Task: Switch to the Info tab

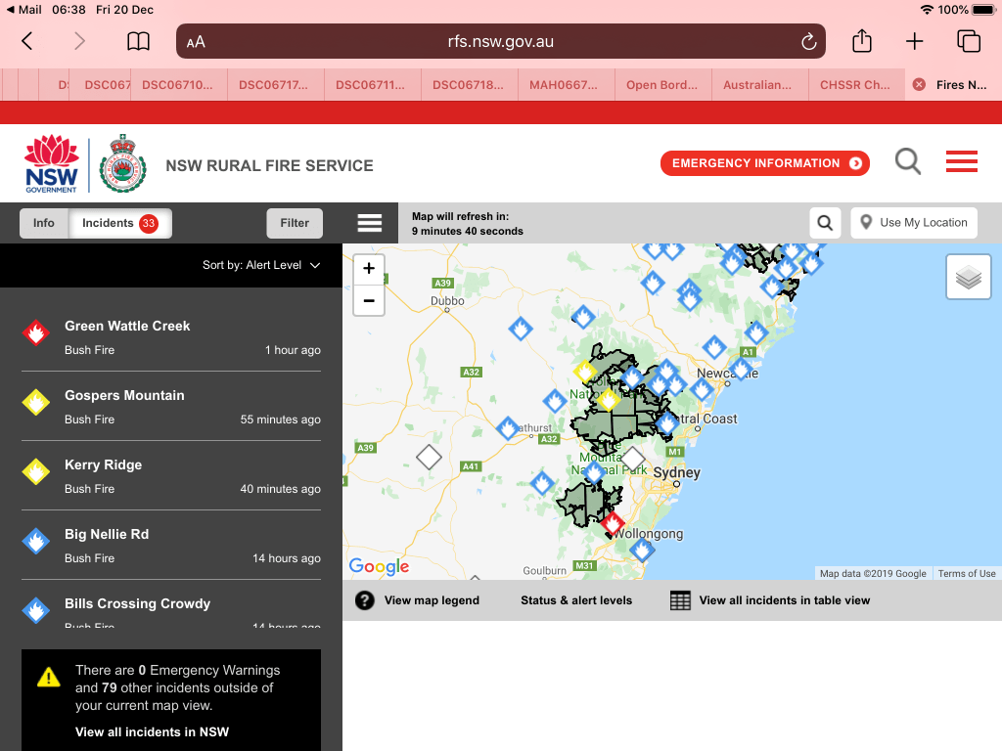Action: 44,223
